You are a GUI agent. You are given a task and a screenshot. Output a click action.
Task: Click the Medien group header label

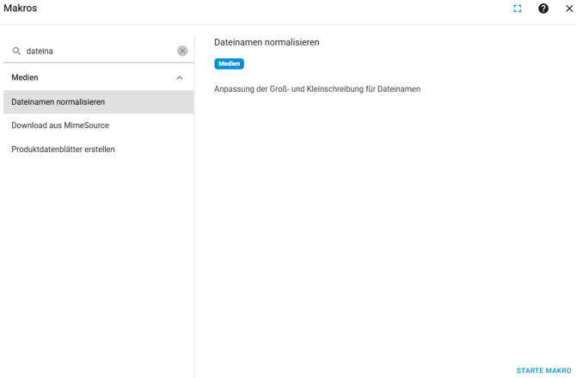[25, 78]
